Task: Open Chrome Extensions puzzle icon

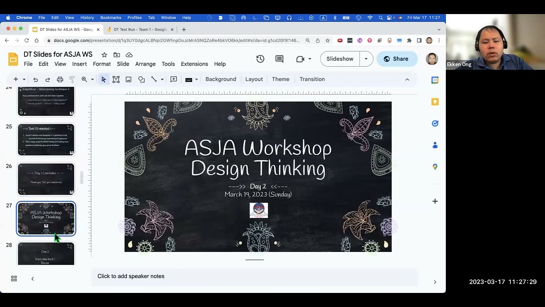Action: pos(409,41)
